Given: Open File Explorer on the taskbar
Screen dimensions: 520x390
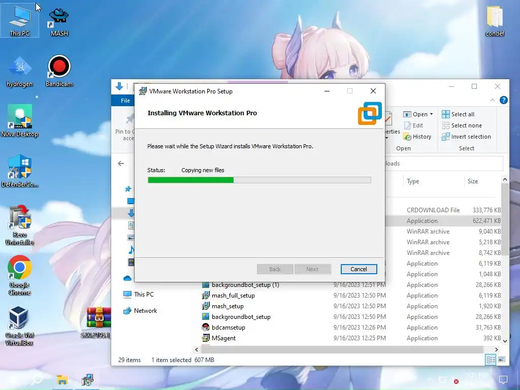Looking at the screenshot, I should pos(62,380).
